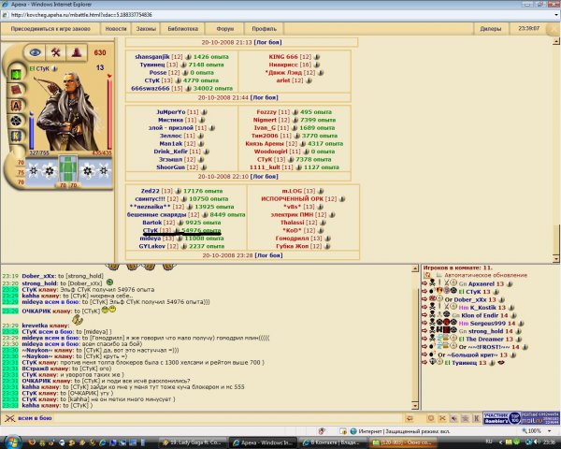
Task: Select the letter A icon beside the portrait
Action: tap(16, 106)
